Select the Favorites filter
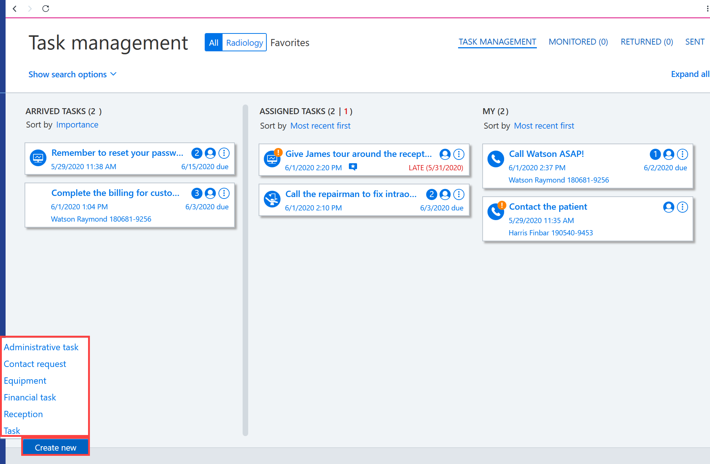 [290, 43]
